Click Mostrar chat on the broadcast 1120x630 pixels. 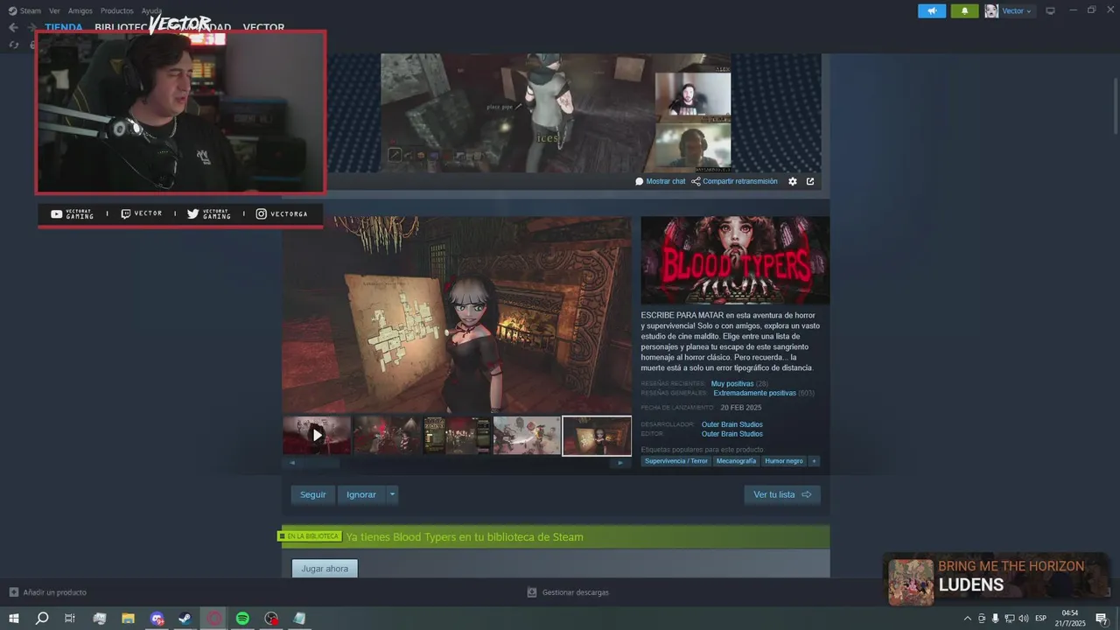(x=661, y=181)
